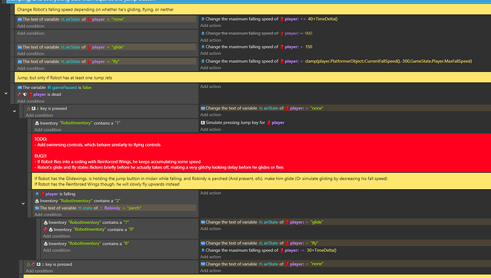Click the keyboard icon on Simulate pressing Jump key
This screenshot has height=278, width=491.
coord(203,122)
